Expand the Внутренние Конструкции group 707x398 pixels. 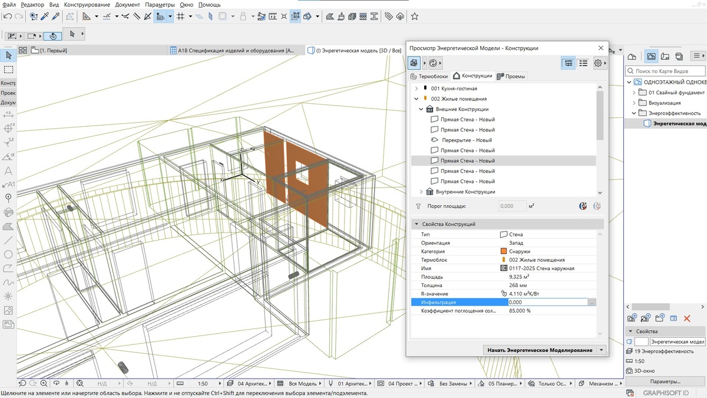(x=421, y=192)
